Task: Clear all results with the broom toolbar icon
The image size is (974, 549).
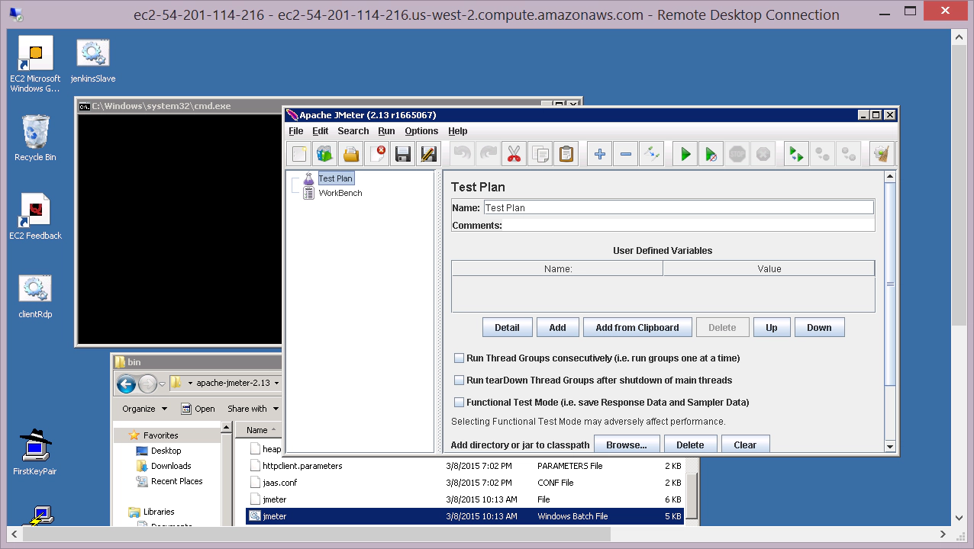Action: 881,153
